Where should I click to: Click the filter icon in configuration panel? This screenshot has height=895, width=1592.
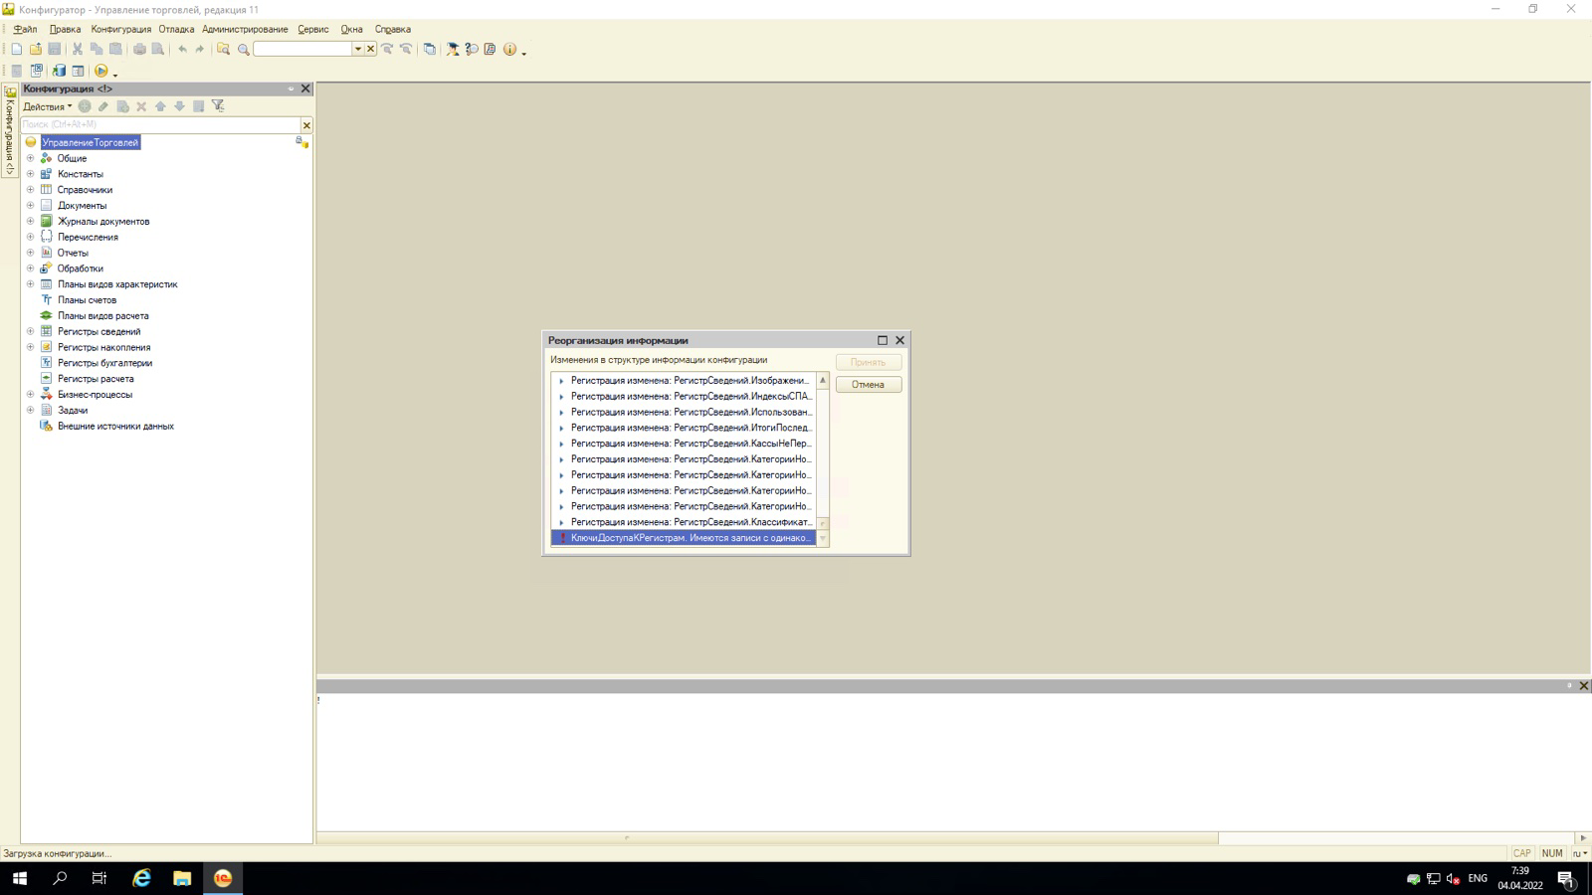[218, 106]
